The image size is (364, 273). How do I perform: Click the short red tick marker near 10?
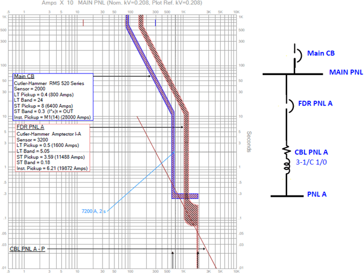pyautogui.click(x=83, y=23)
